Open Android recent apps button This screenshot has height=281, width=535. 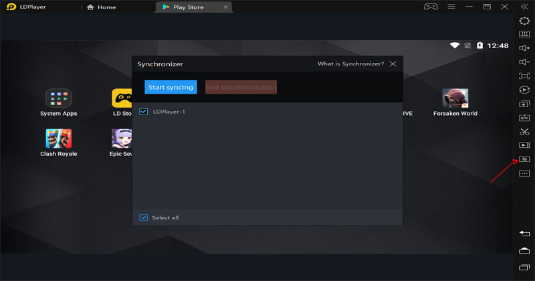524,268
